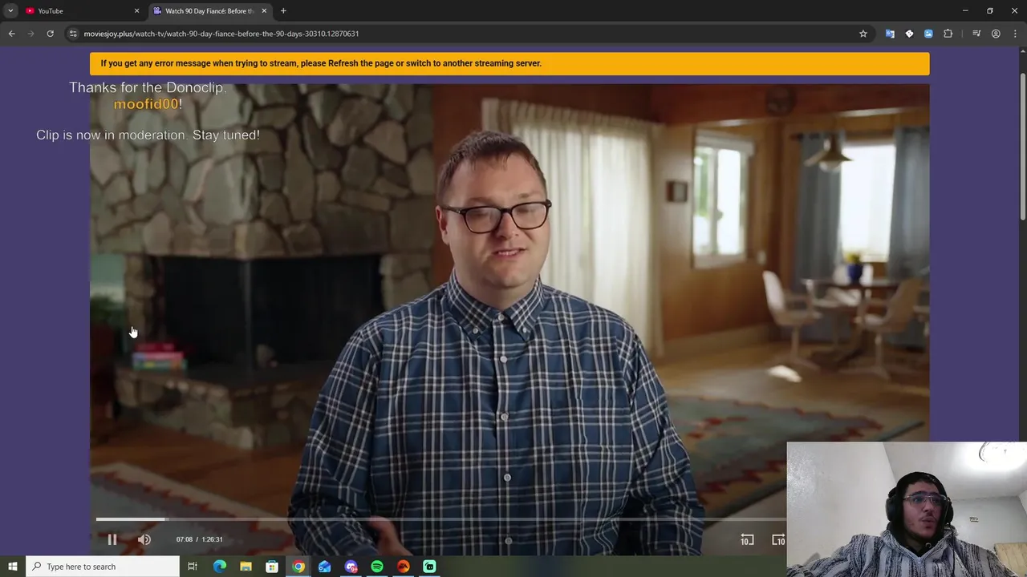Open the EA app from taskbar
The height and width of the screenshot is (577, 1027).
pyautogui.click(x=404, y=567)
